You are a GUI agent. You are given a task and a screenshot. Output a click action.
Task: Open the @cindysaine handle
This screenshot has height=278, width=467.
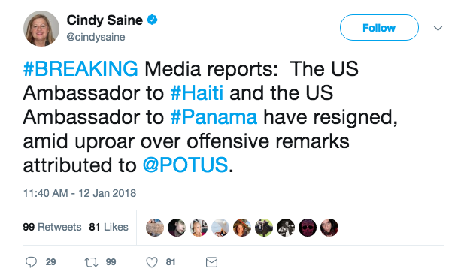point(96,38)
